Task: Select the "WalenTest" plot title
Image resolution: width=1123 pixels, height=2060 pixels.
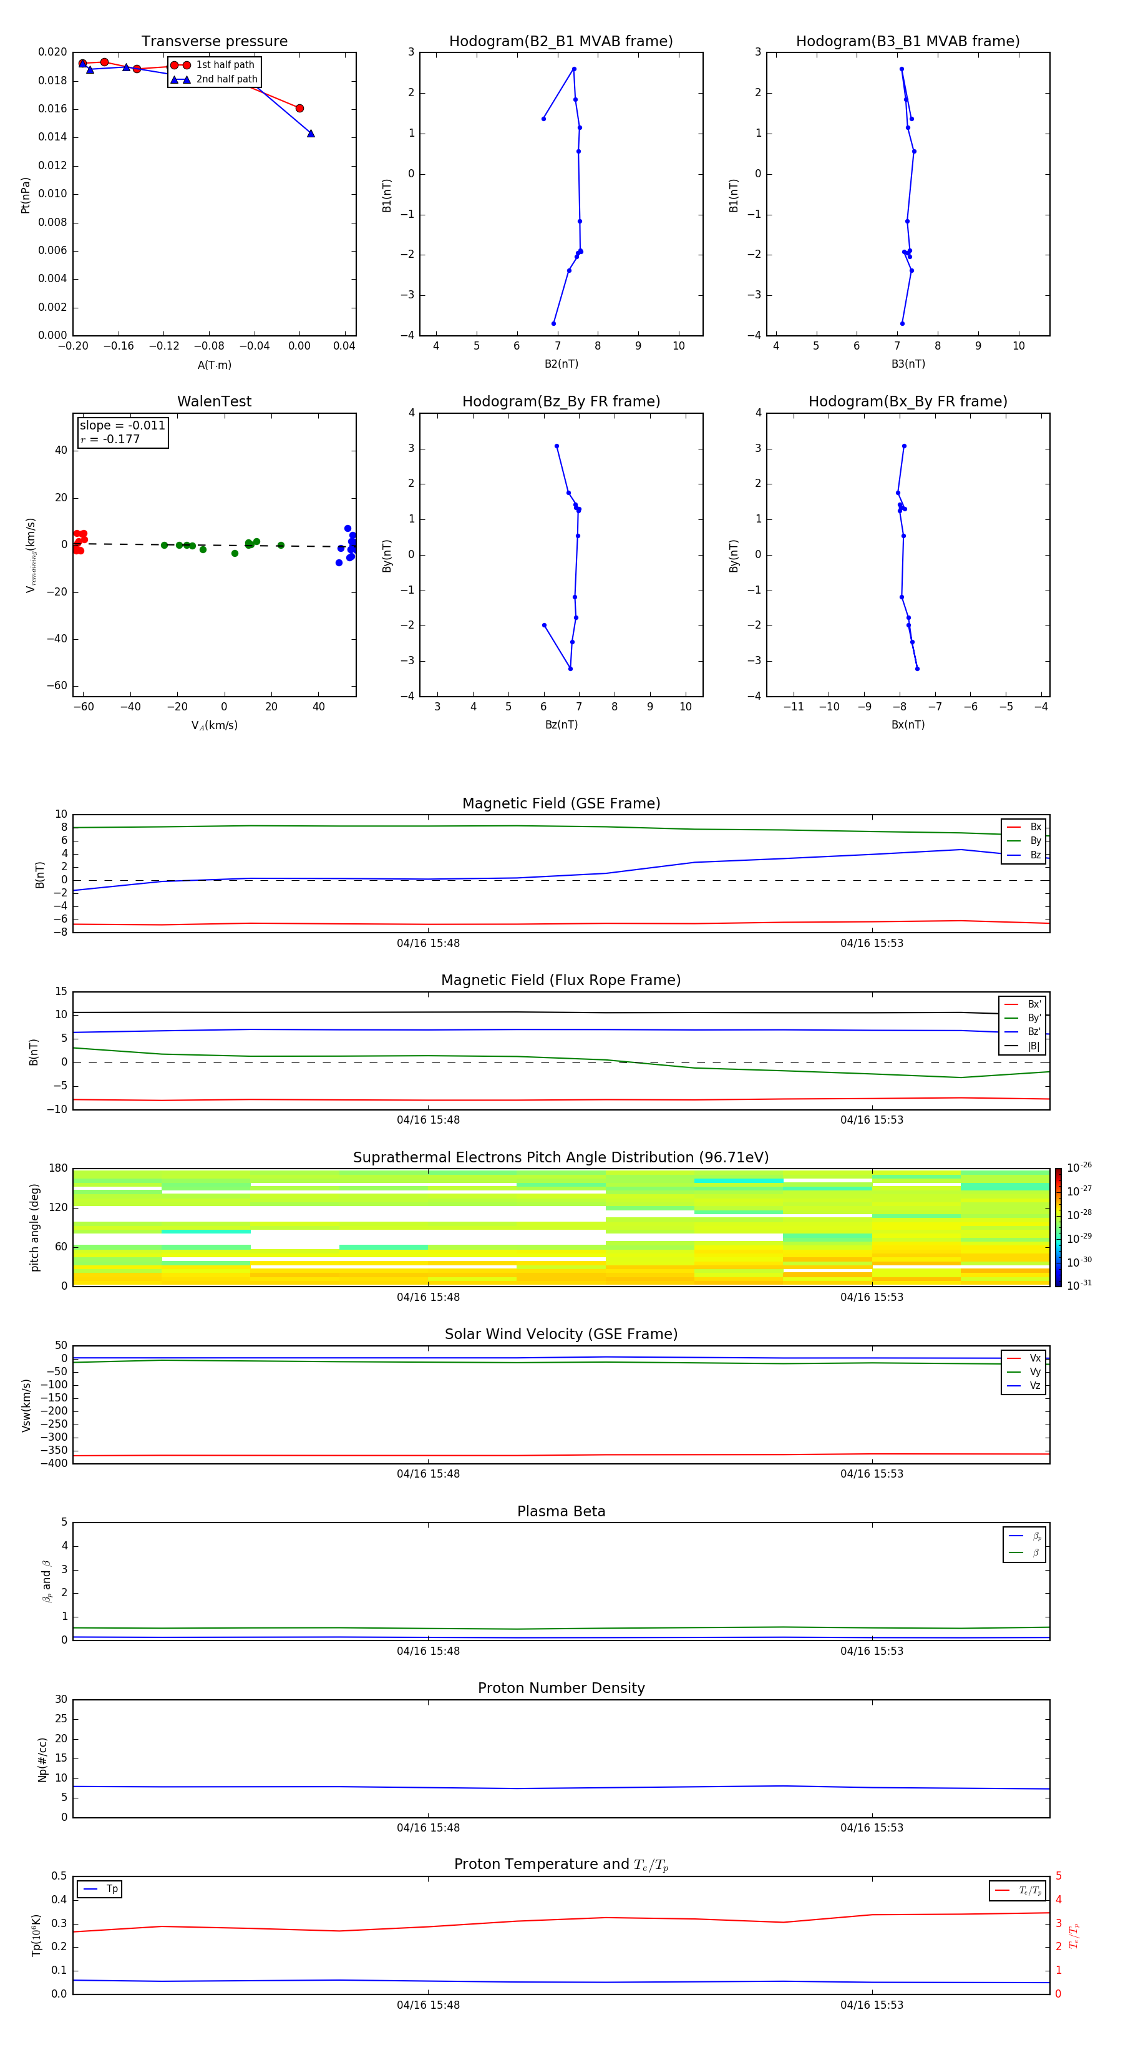Action: click(x=214, y=401)
